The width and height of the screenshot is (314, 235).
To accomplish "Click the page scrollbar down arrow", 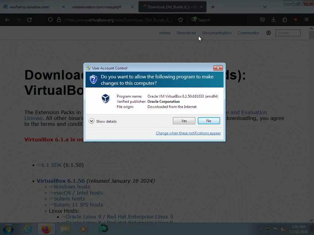I will point(311,220).
